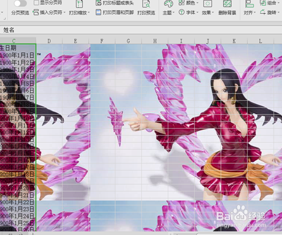Image resolution: width=282 pixels, height=235 pixels.
Task: Open the 颜色 dropdown arrow
Action: point(197,3)
